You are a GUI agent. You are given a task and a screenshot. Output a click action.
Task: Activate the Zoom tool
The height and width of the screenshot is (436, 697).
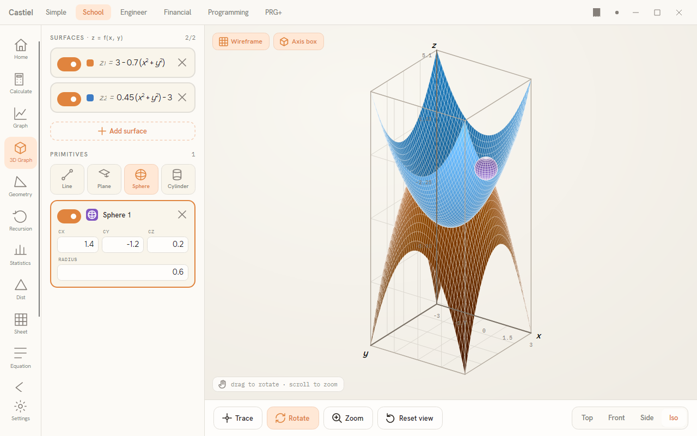click(x=348, y=418)
